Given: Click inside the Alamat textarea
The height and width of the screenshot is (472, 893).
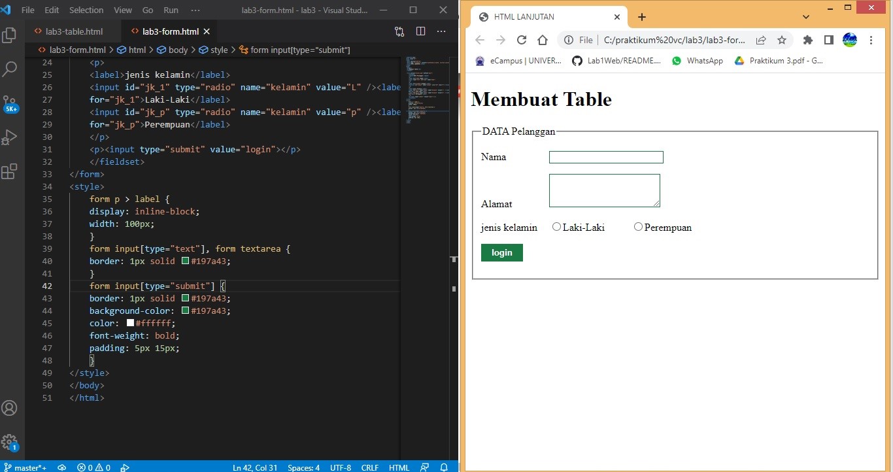Looking at the screenshot, I should pyautogui.click(x=605, y=190).
